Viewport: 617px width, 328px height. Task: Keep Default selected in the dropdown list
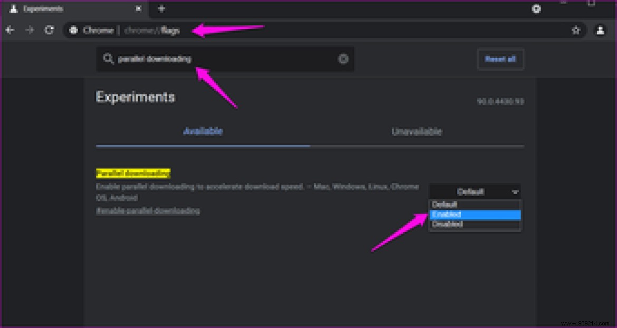pyautogui.click(x=474, y=204)
